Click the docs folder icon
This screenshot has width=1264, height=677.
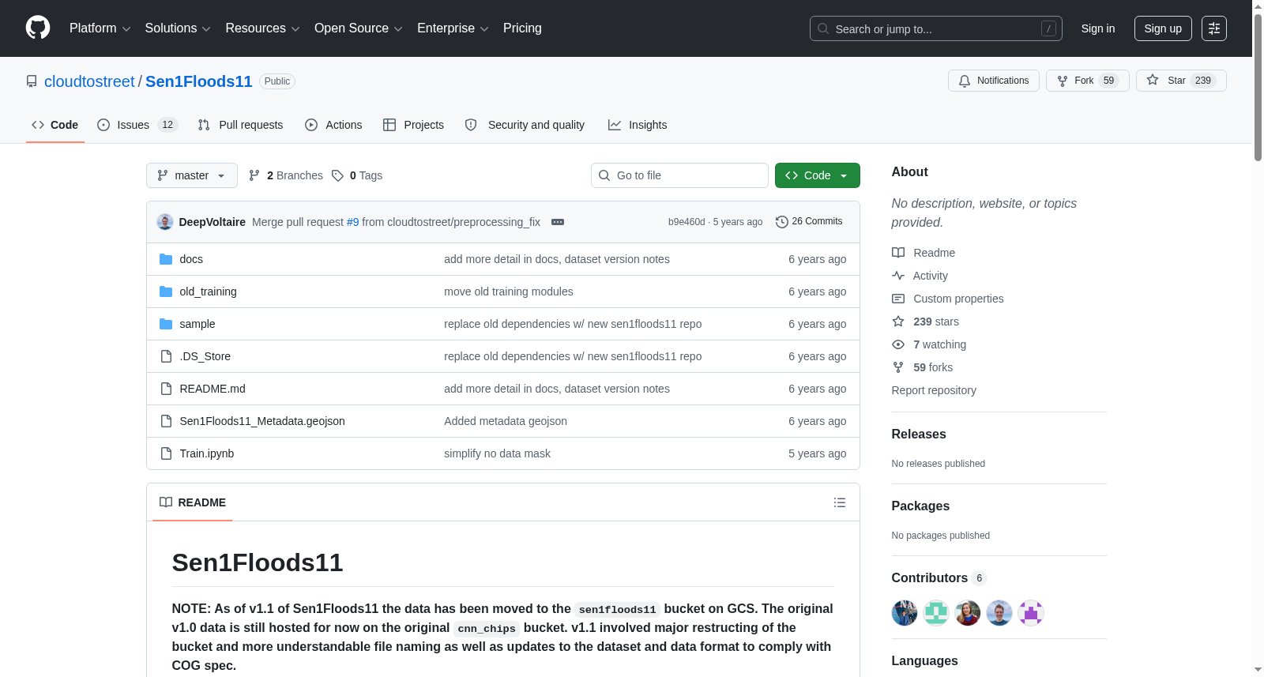pos(166,259)
